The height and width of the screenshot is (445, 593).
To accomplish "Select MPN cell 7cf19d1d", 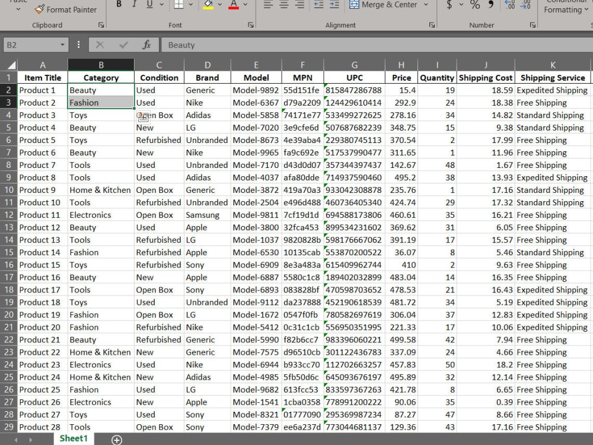I will (302, 215).
